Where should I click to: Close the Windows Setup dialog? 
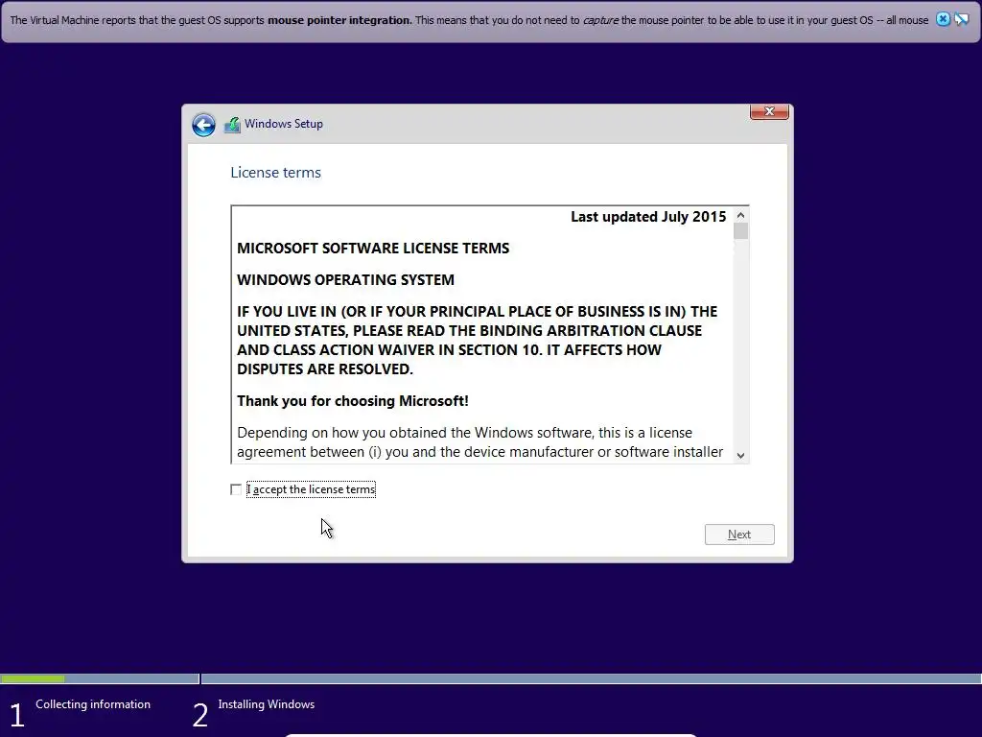[769, 111]
